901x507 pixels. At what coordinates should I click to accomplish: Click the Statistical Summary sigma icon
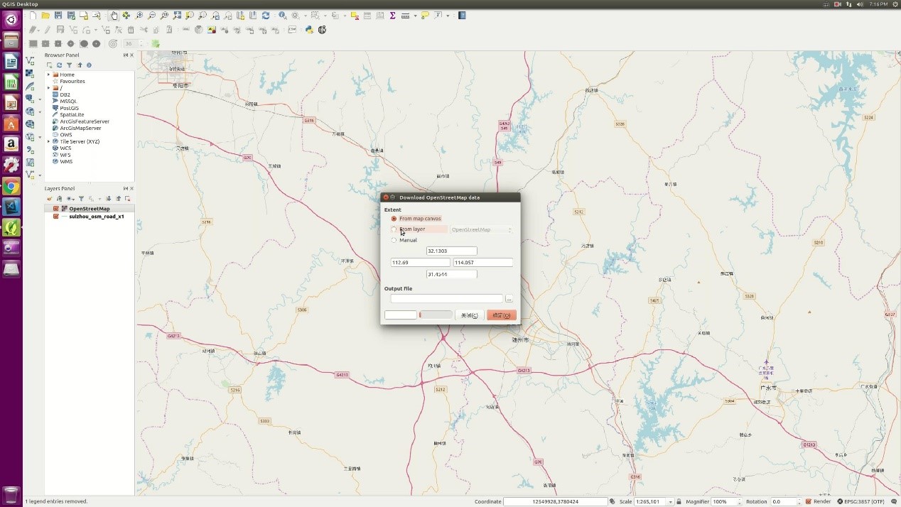[x=392, y=16]
